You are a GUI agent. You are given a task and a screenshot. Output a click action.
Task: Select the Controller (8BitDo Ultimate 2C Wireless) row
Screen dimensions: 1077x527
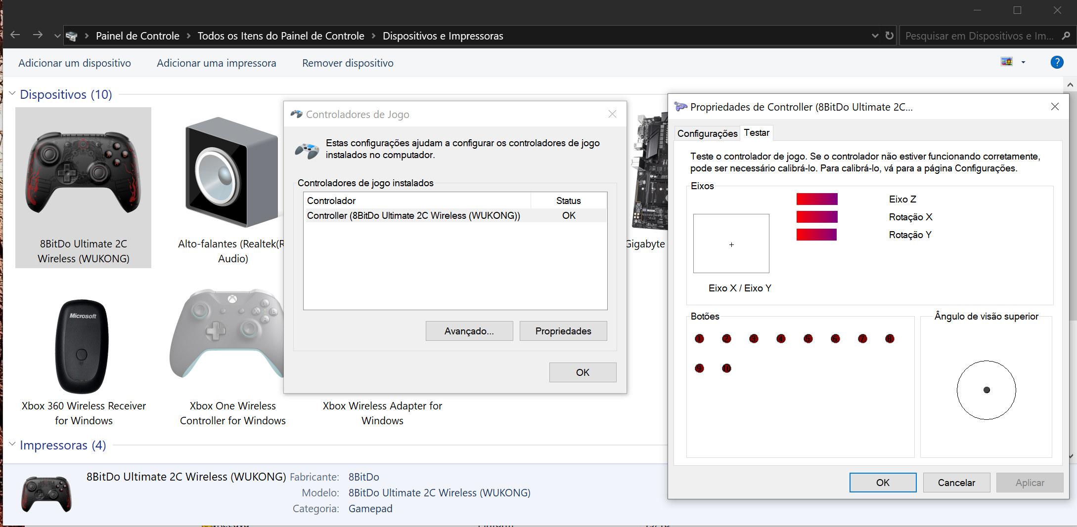455,216
